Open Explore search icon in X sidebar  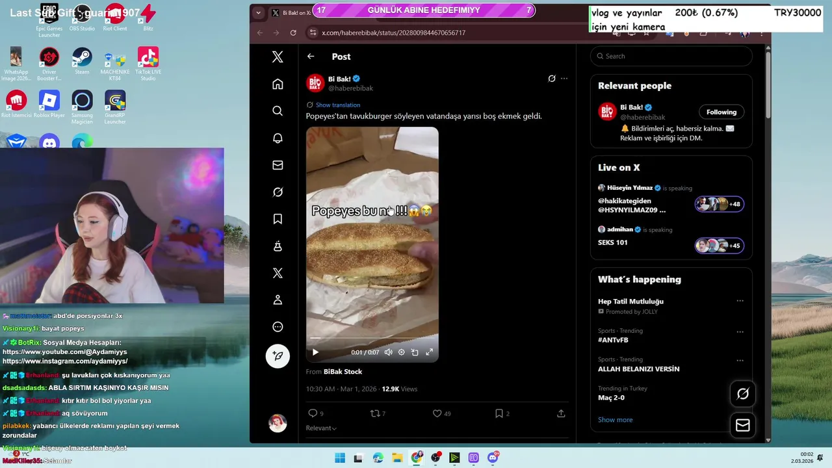[x=278, y=111]
